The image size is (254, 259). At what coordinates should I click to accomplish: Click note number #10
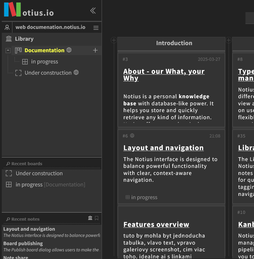click(x=241, y=212)
